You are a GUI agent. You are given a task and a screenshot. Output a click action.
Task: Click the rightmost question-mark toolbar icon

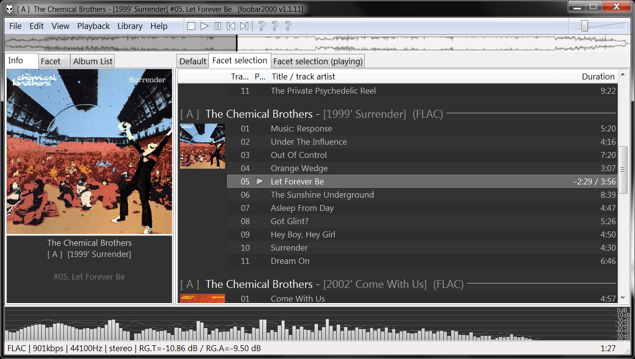click(288, 26)
